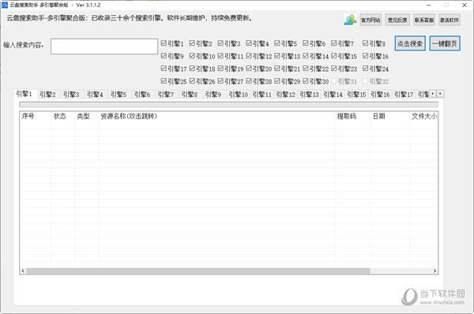Open the 引擎5 results tab
Image resolution: width=474 pixels, height=314 pixels.
point(118,95)
